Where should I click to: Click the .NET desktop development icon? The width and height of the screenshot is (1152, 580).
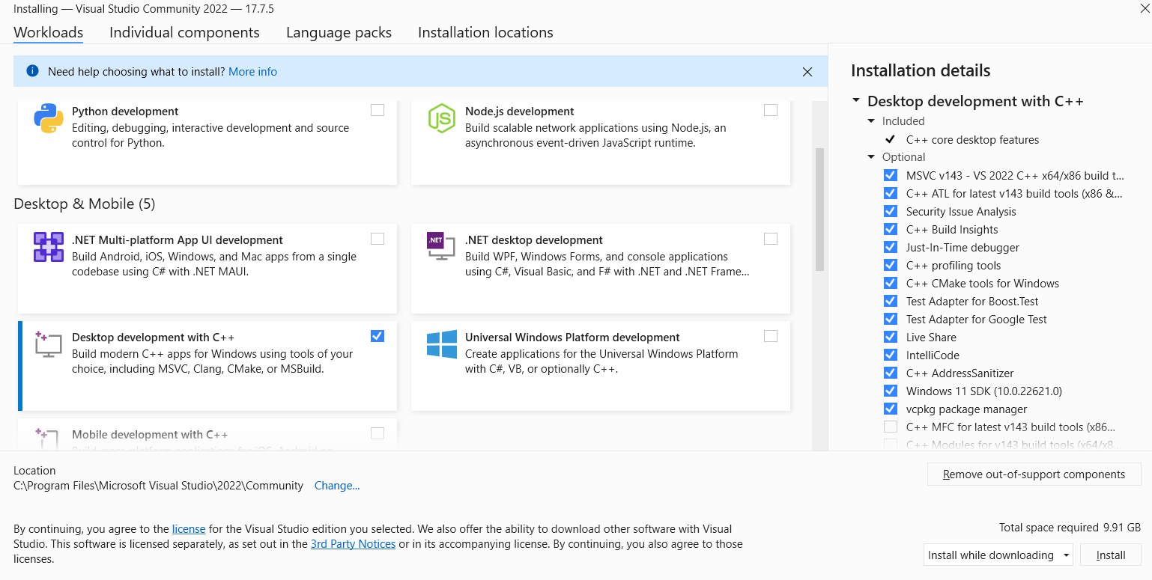point(441,247)
